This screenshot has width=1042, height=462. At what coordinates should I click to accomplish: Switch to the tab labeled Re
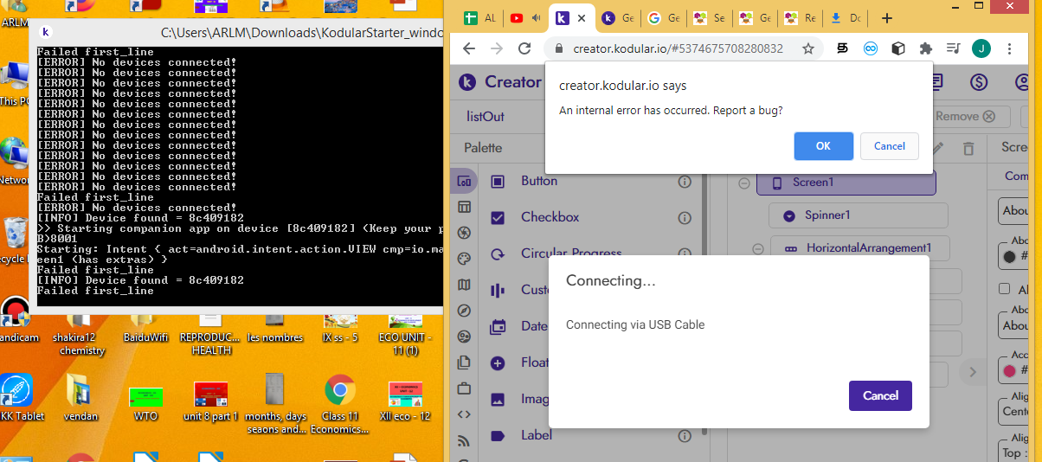click(799, 17)
